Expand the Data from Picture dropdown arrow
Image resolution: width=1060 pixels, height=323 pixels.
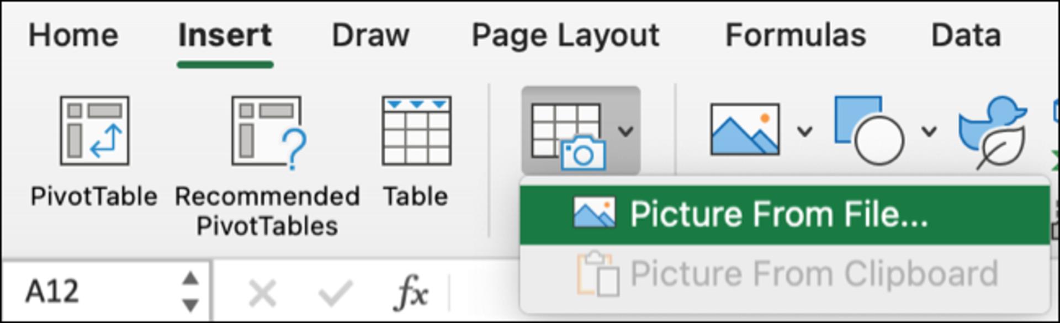[x=626, y=131]
